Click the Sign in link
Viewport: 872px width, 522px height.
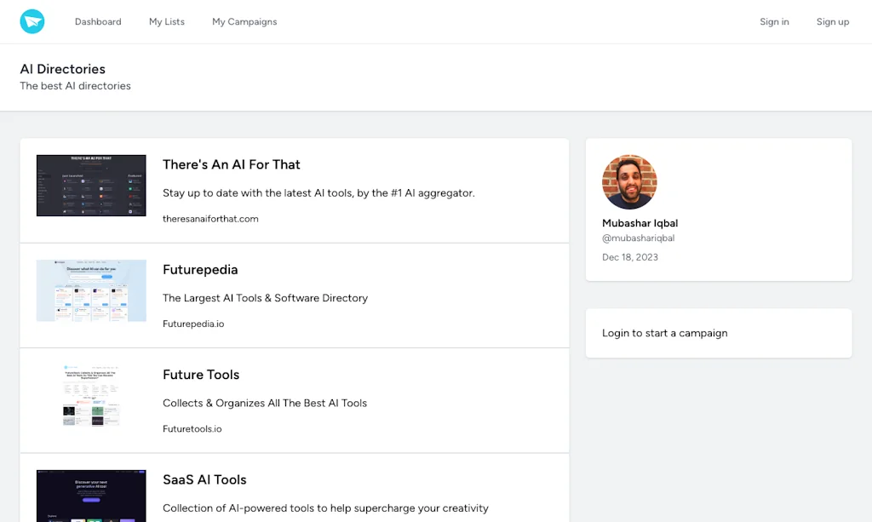pos(774,22)
